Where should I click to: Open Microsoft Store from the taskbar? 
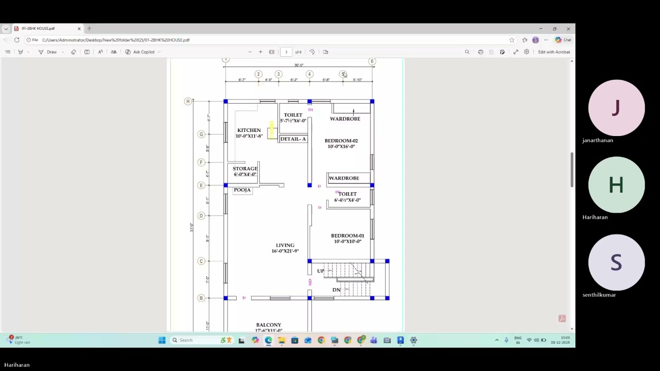pyautogui.click(x=295, y=340)
